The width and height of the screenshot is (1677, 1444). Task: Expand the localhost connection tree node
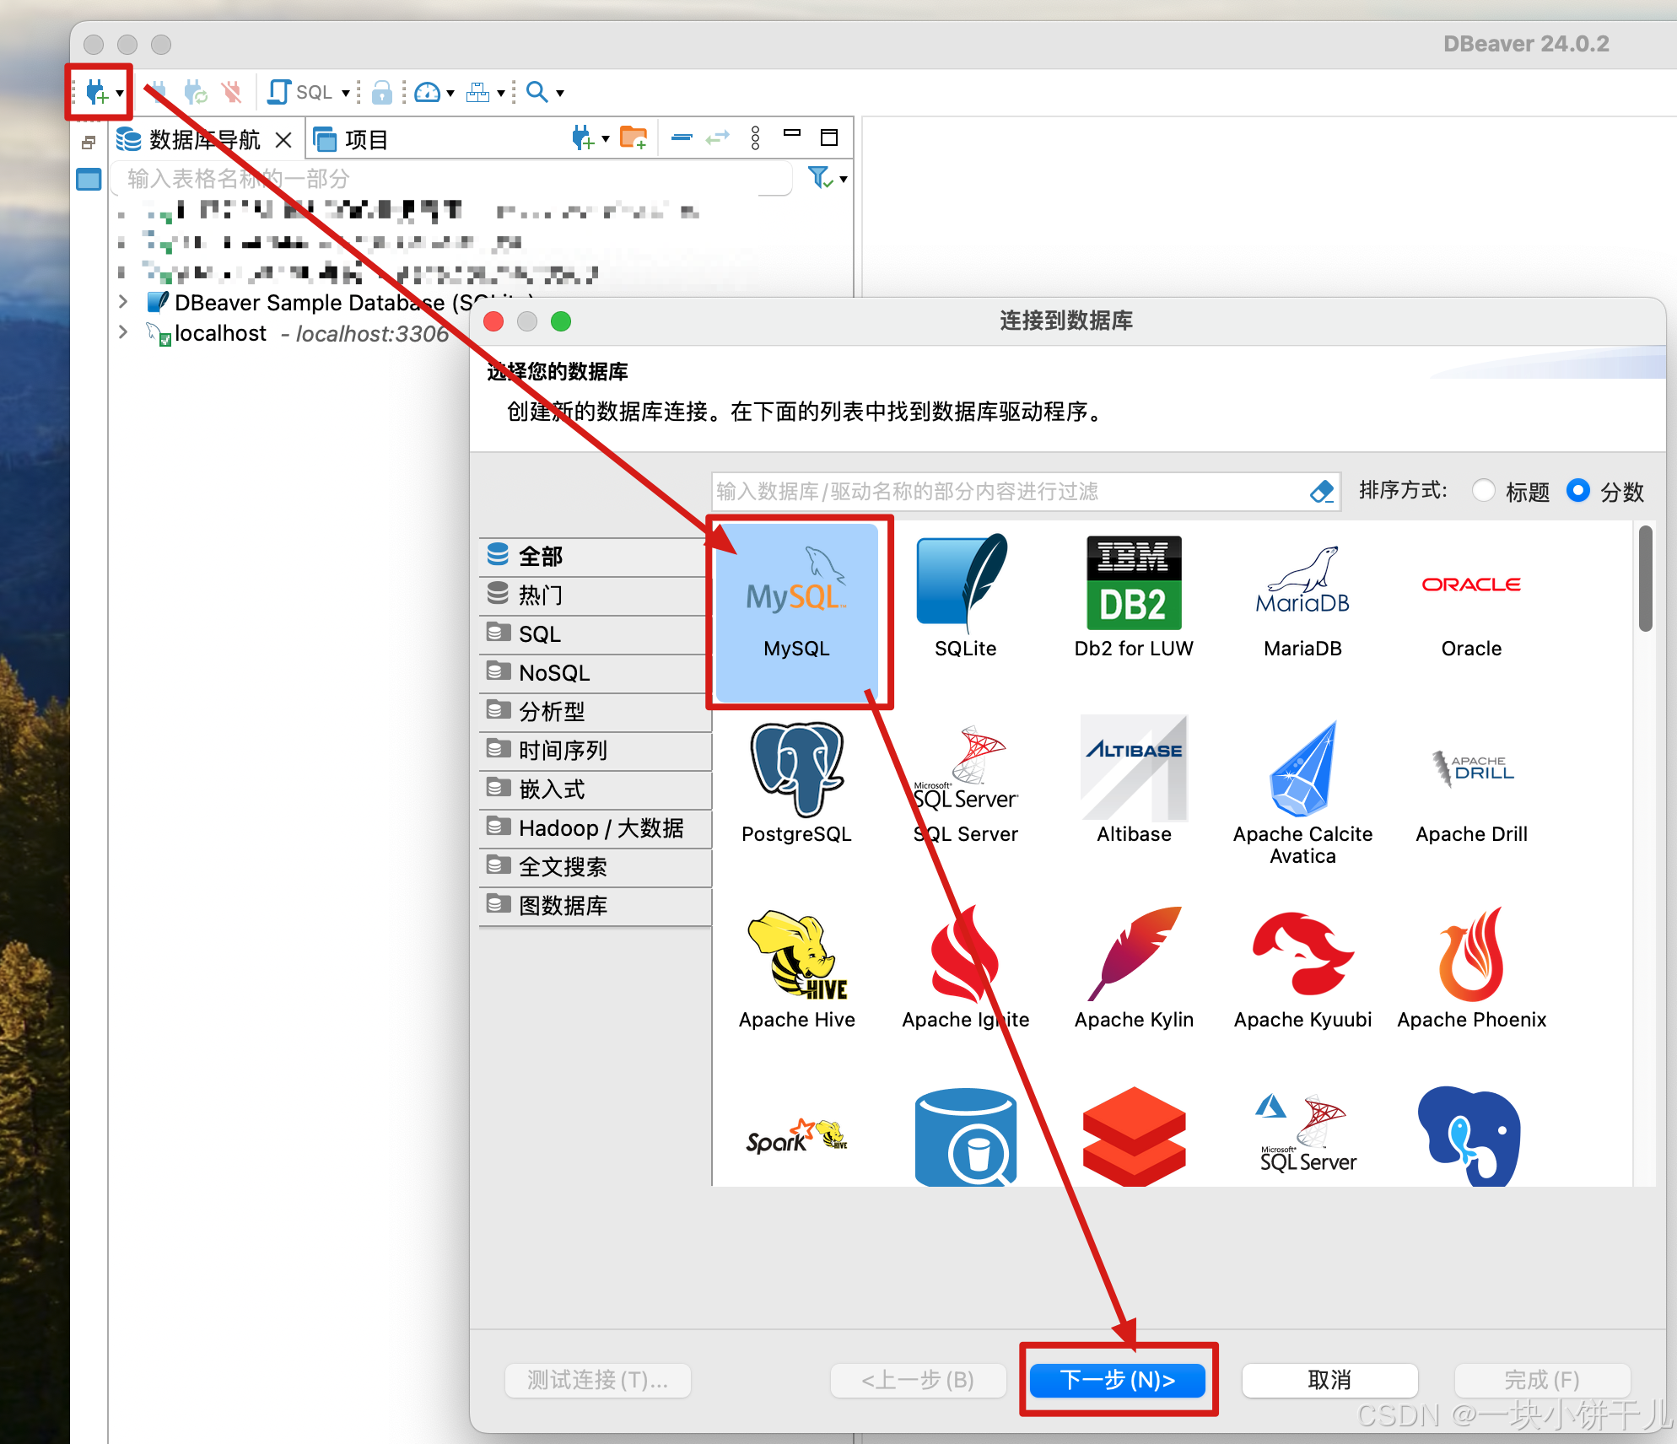click(123, 332)
